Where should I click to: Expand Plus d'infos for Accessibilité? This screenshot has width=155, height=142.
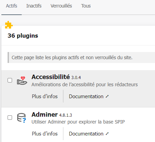pos(45,96)
